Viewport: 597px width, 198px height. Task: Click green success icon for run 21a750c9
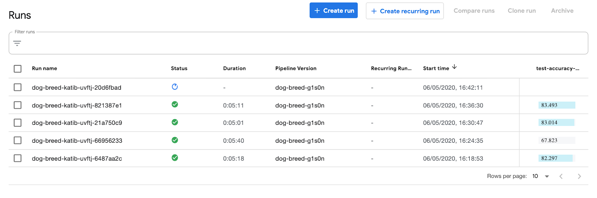(175, 122)
